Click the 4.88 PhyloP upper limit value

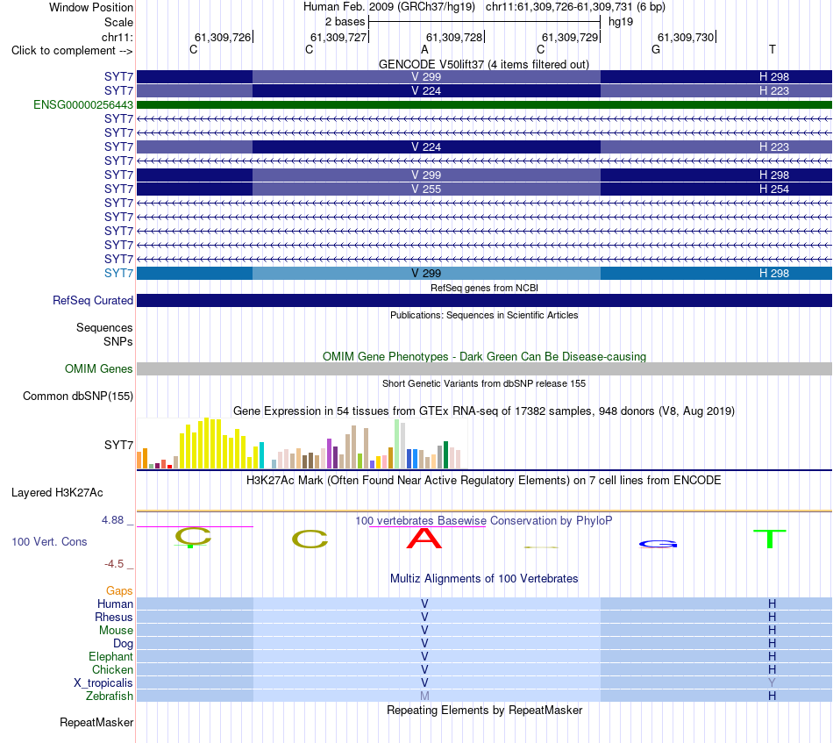click(112, 520)
